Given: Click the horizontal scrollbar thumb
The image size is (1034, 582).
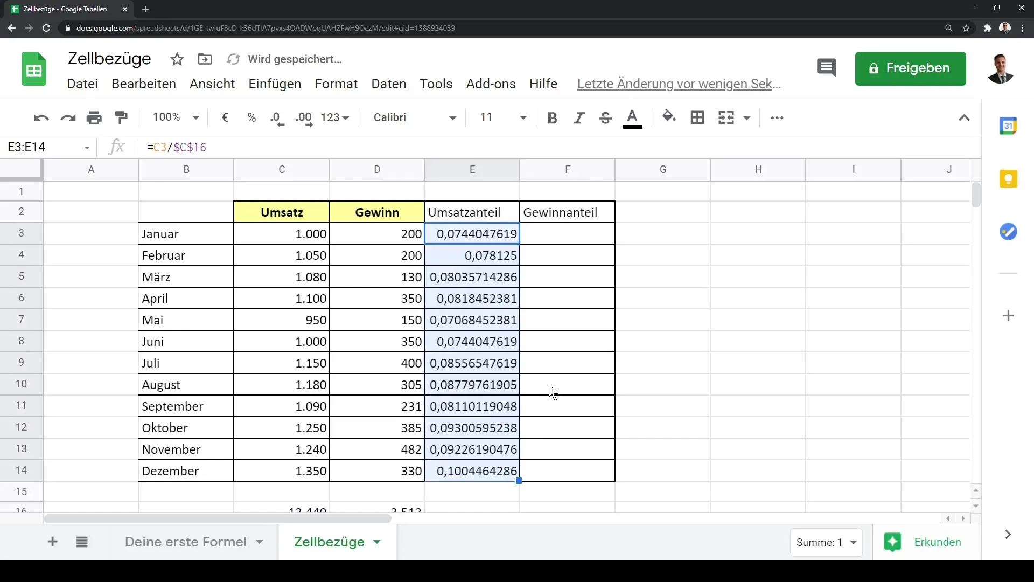Looking at the screenshot, I should 218,519.
